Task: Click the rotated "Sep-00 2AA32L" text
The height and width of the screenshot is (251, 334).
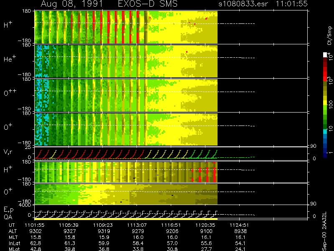Action: [324, 231]
